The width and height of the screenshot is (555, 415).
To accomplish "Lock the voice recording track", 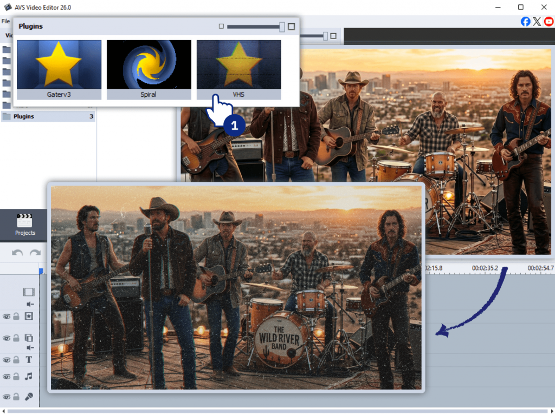I will click(x=16, y=397).
